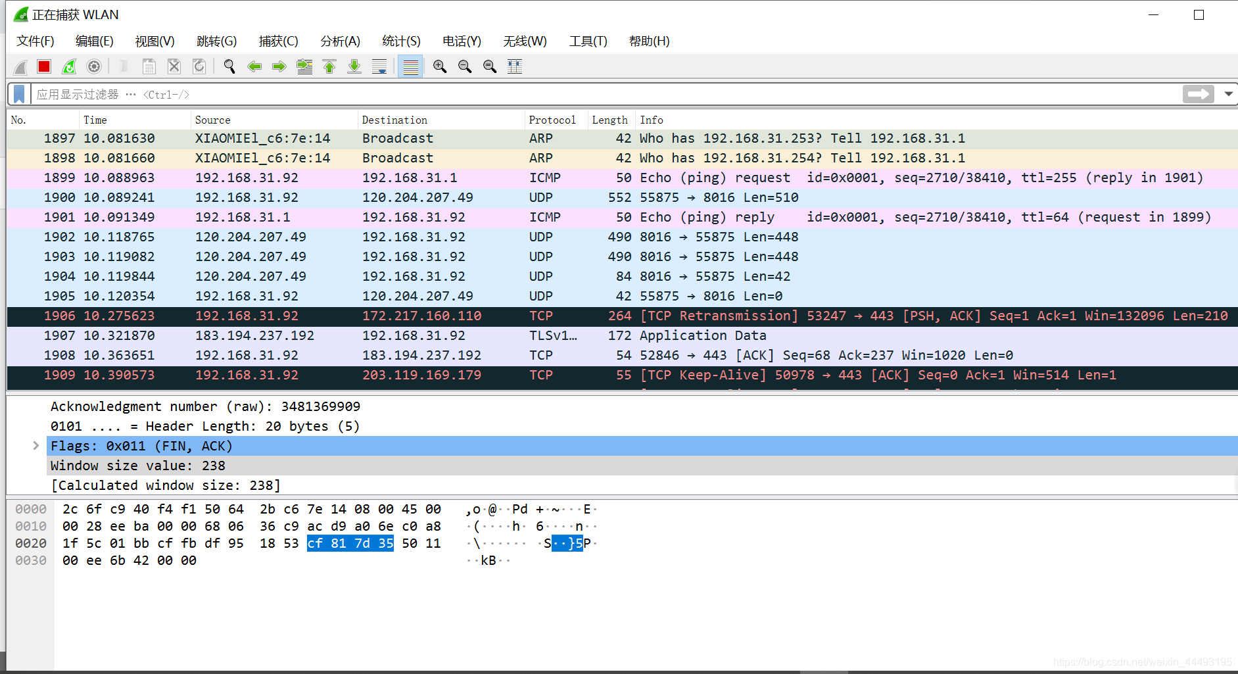Open the 帮助(H) menu

(650, 41)
